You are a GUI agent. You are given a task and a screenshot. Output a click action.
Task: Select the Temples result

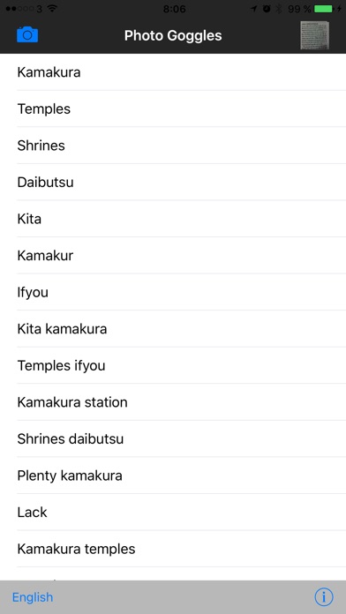173,109
